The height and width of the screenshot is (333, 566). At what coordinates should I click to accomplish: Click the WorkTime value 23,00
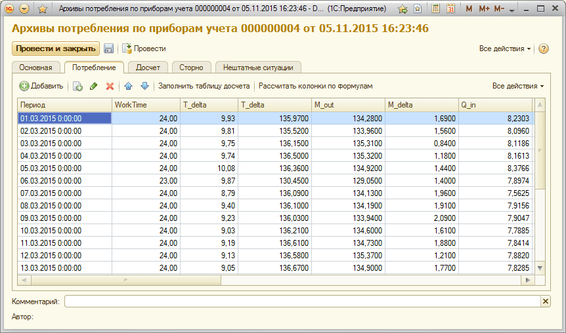146,180
